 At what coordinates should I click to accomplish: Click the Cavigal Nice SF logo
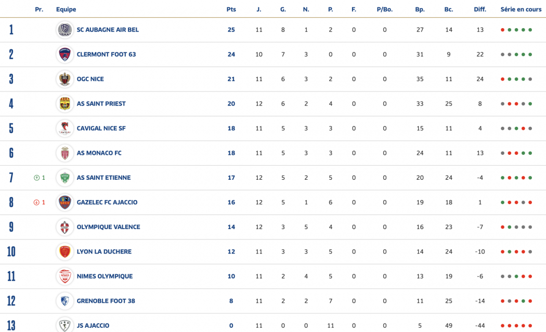pyautogui.click(x=65, y=128)
